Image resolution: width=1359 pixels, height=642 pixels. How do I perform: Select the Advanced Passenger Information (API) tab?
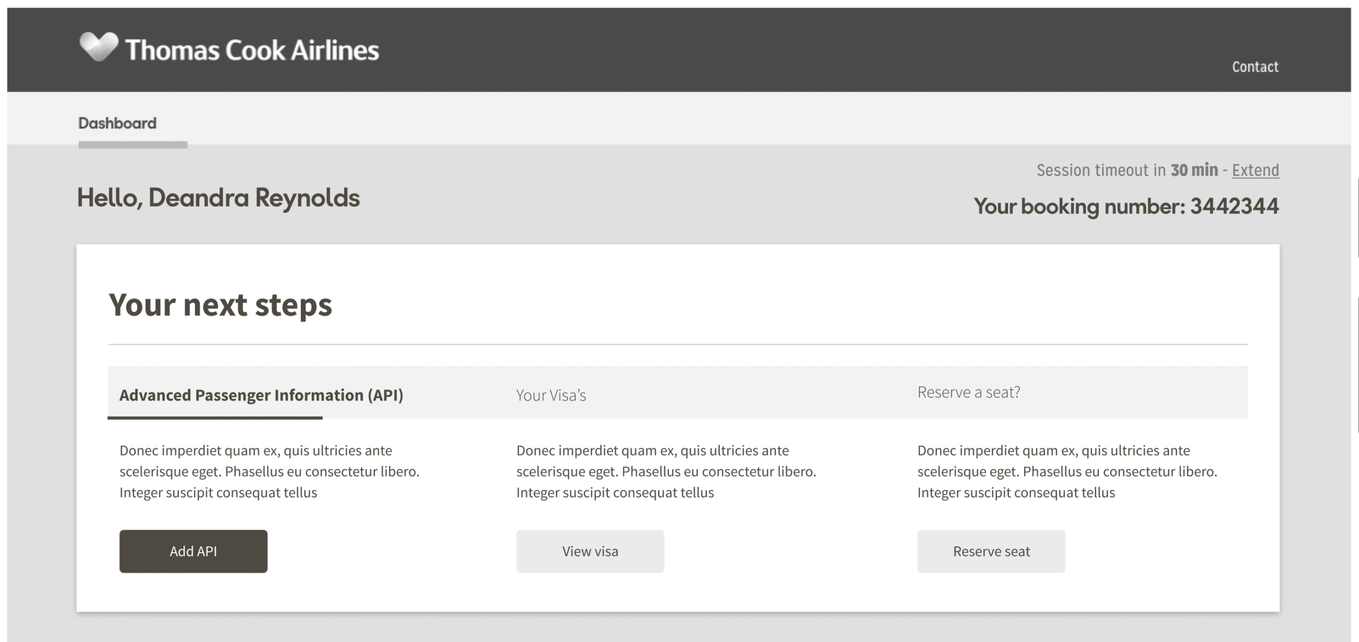click(261, 395)
